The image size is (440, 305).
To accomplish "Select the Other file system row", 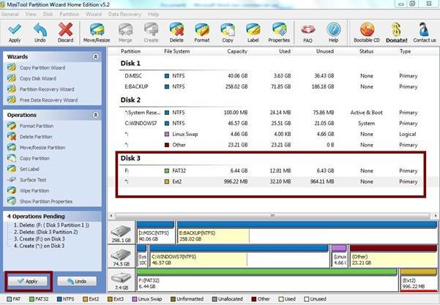I will (x=270, y=145).
